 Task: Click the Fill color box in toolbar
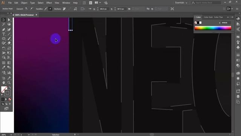click(x=4, y=89)
